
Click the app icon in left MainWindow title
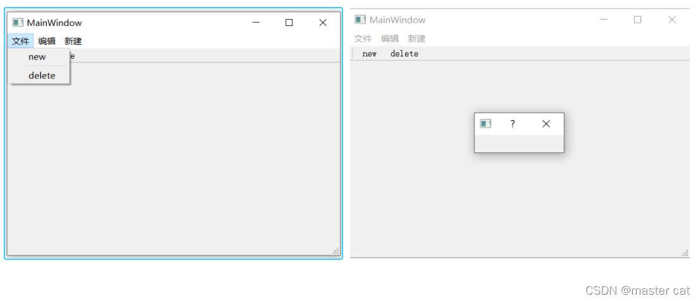click(x=18, y=22)
